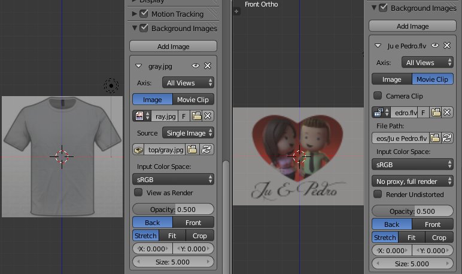Open image browse icon next to ray.jpg
Screen dimensions: 462x274
tap(142, 116)
